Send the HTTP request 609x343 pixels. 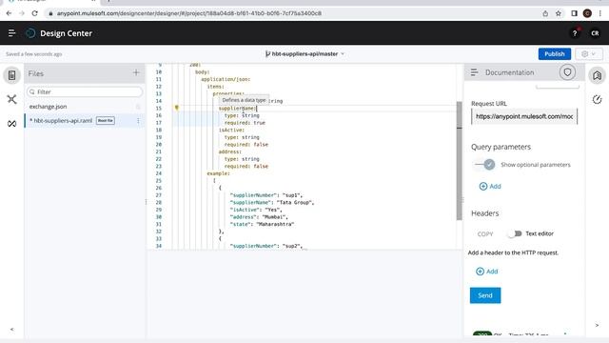click(x=485, y=295)
